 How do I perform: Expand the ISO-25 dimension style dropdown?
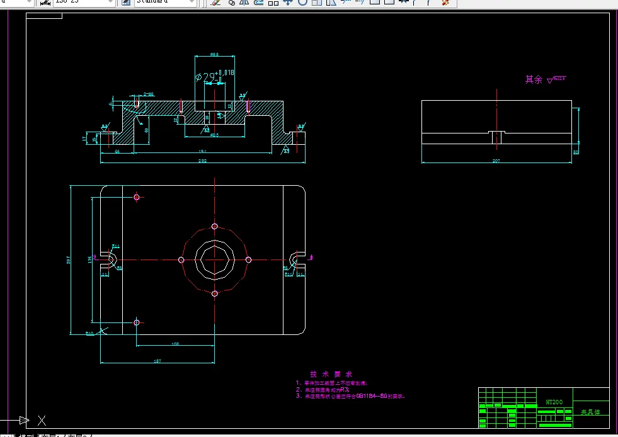[x=110, y=2]
